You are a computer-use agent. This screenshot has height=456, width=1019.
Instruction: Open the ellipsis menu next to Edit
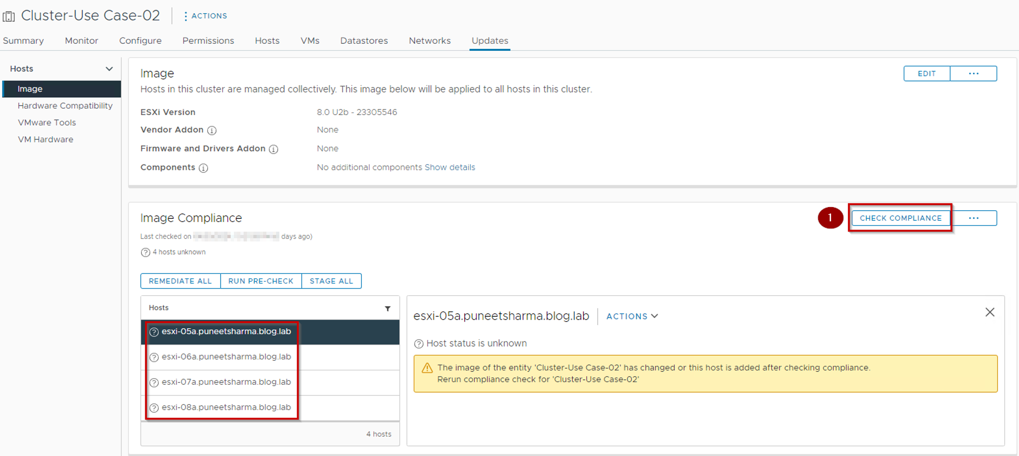[x=973, y=74]
